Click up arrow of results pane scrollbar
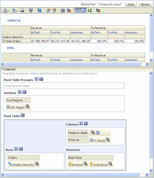 click(x=151, y=15)
